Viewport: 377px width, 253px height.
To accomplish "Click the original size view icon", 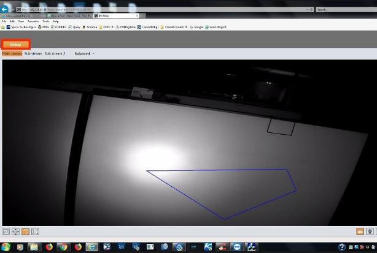I will coord(6,232).
